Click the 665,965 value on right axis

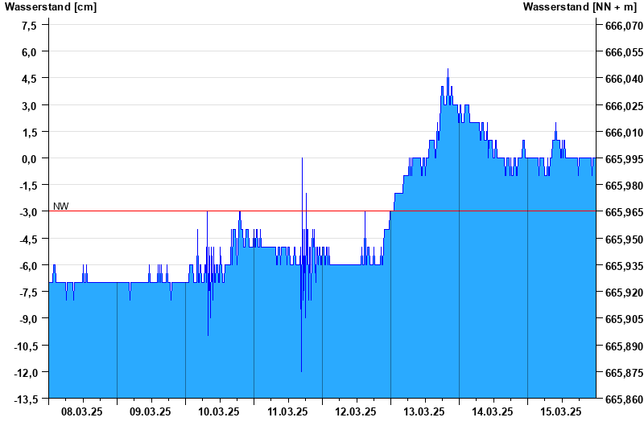(625, 212)
